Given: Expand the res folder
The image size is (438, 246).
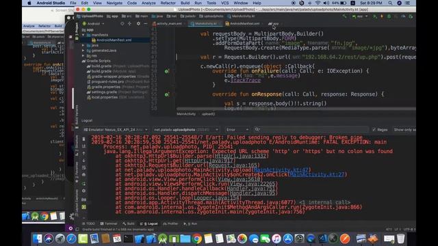Looking at the screenshot, I should [x=83, y=56].
